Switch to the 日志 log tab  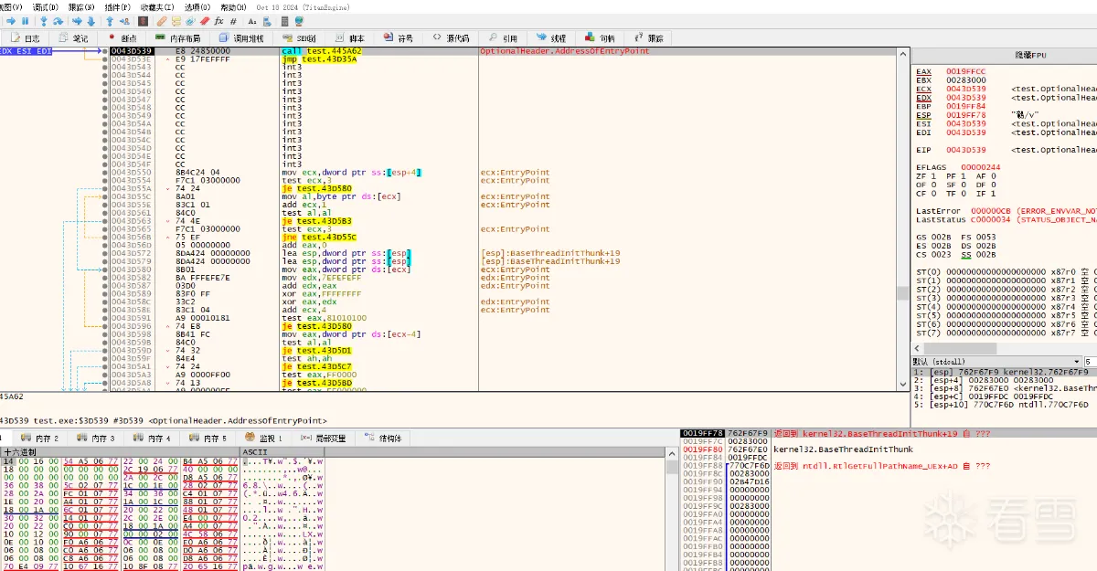[25, 38]
